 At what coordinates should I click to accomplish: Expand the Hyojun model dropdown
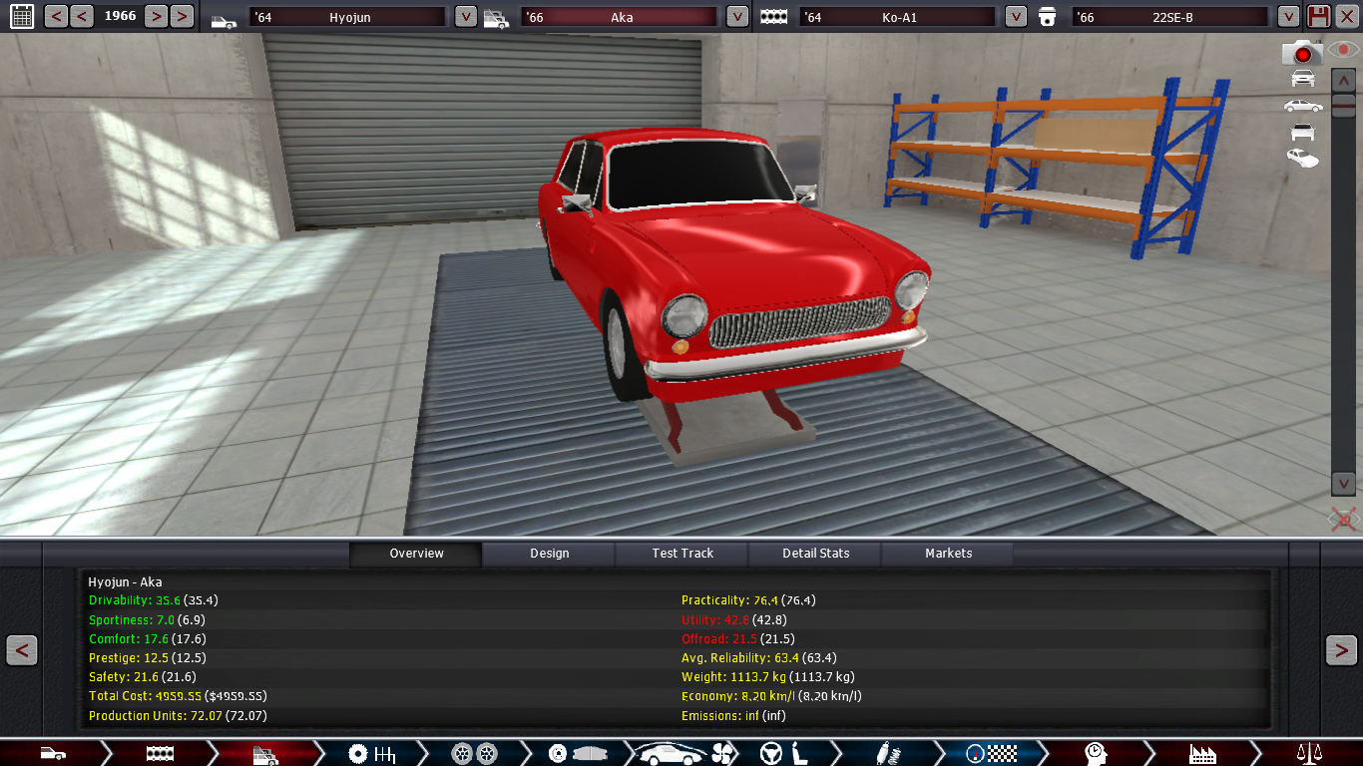(465, 16)
